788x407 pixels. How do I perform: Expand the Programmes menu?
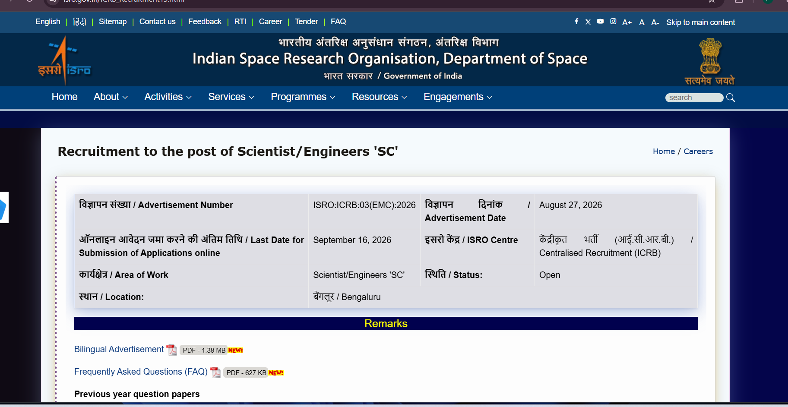click(x=303, y=97)
